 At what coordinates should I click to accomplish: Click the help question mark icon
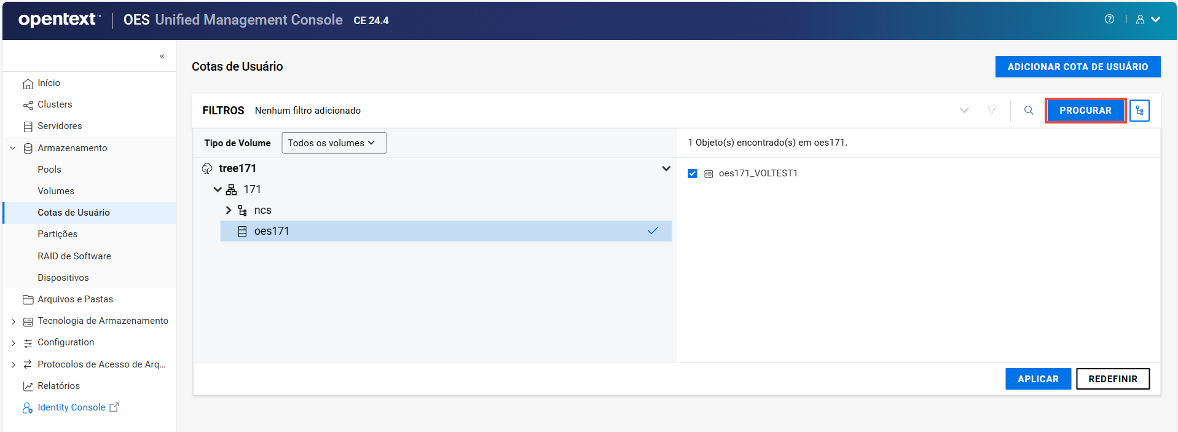[x=1109, y=19]
